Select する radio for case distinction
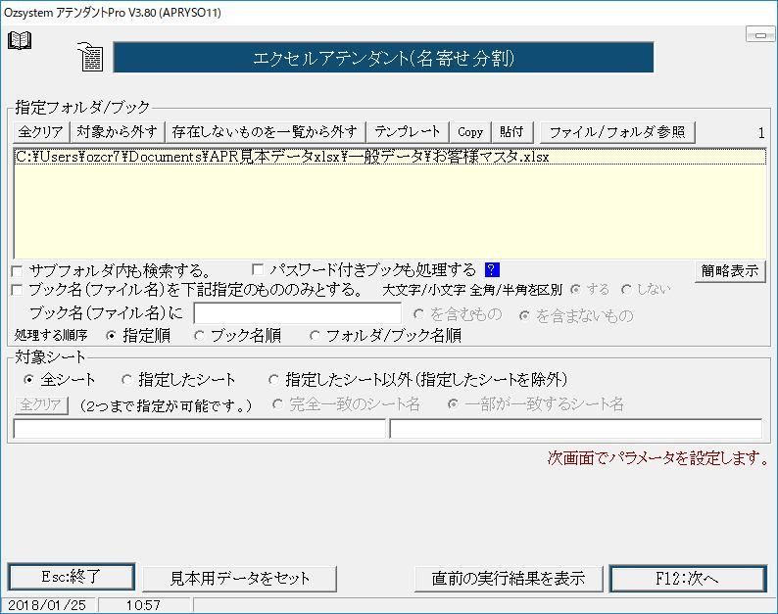The width and height of the screenshot is (778, 614). (575, 289)
